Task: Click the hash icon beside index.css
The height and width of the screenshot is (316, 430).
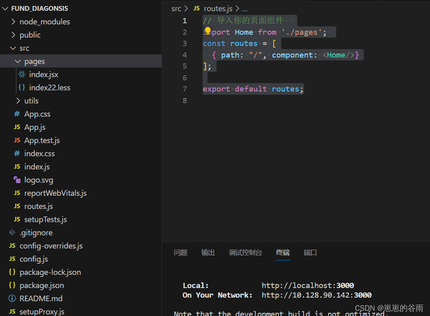Action: pos(17,153)
